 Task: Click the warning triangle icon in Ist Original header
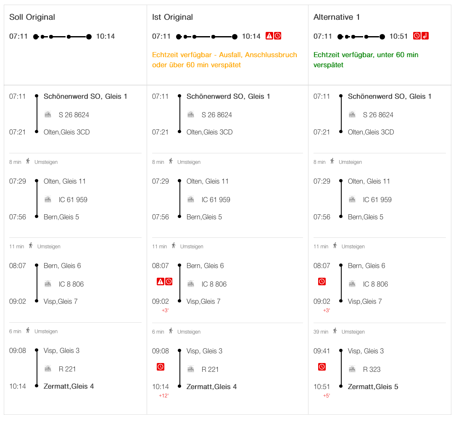coord(269,36)
